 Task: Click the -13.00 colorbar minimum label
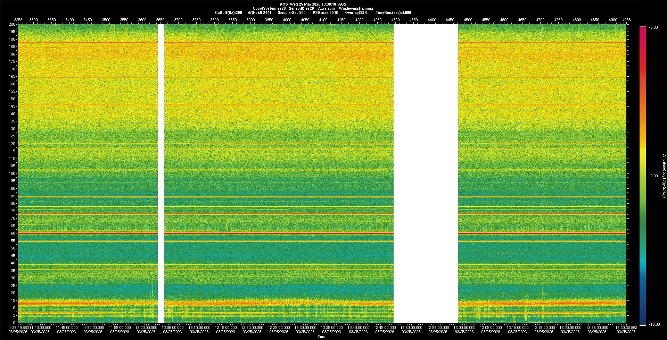(654, 324)
